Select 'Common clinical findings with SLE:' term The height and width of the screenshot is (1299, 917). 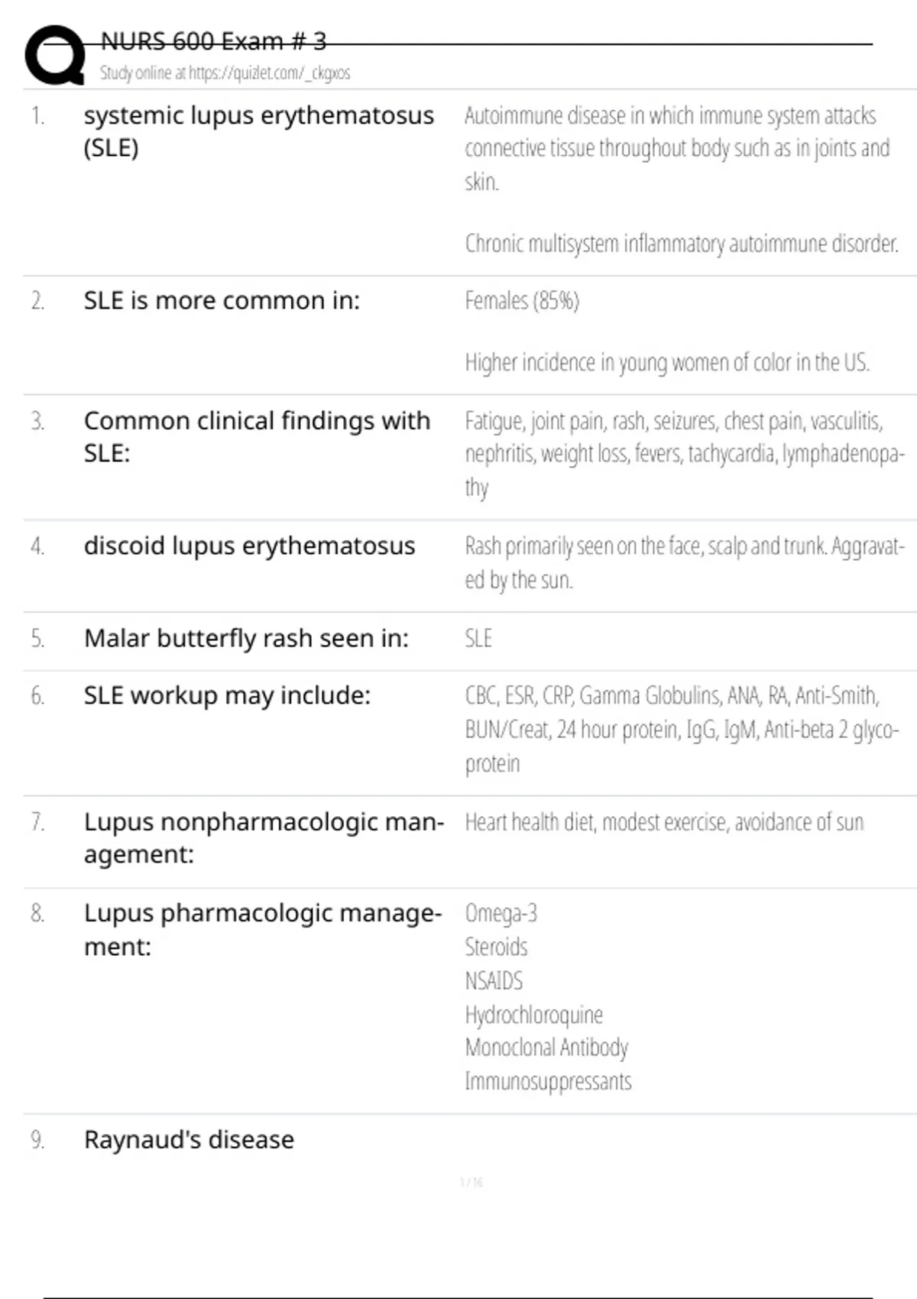[x=257, y=436]
